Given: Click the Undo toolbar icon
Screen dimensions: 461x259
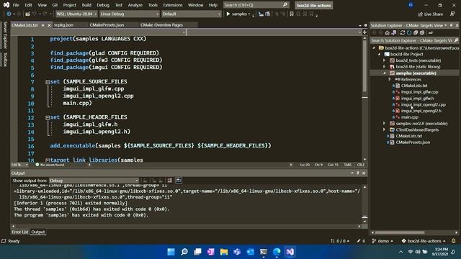Looking at the screenshot, I should (x=35, y=14).
